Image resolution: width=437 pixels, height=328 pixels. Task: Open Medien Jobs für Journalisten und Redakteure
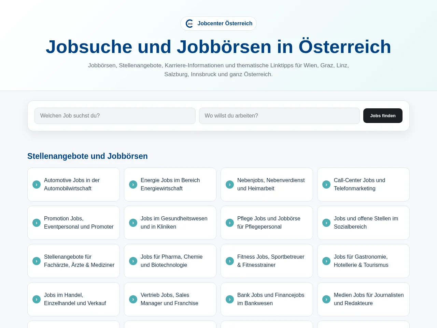pyautogui.click(x=363, y=299)
